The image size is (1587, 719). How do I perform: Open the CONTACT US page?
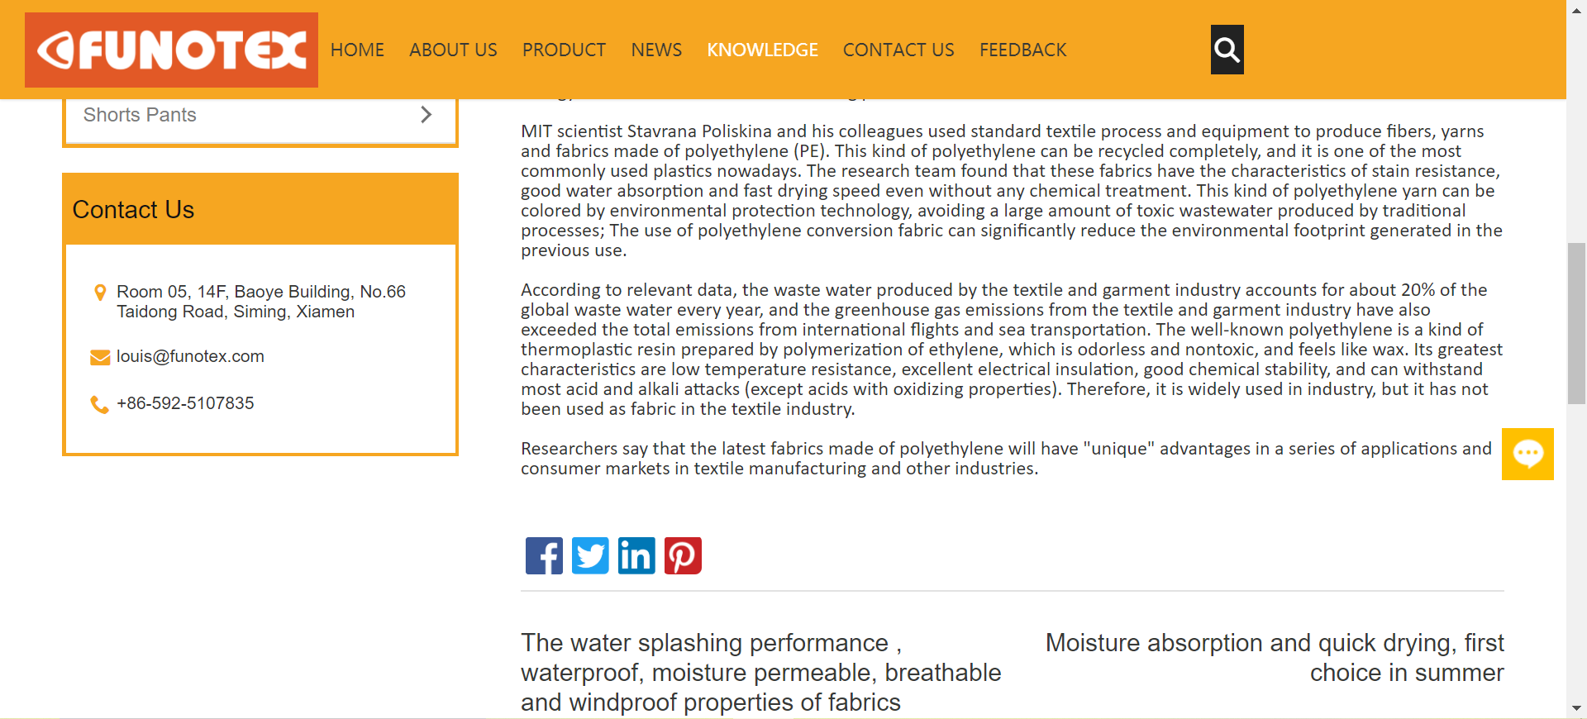pos(898,50)
